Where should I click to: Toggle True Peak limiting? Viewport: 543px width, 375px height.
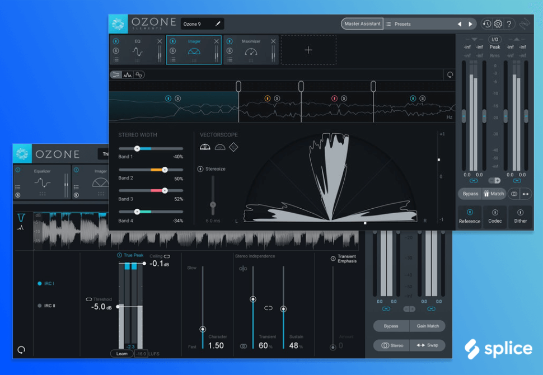[x=120, y=256]
